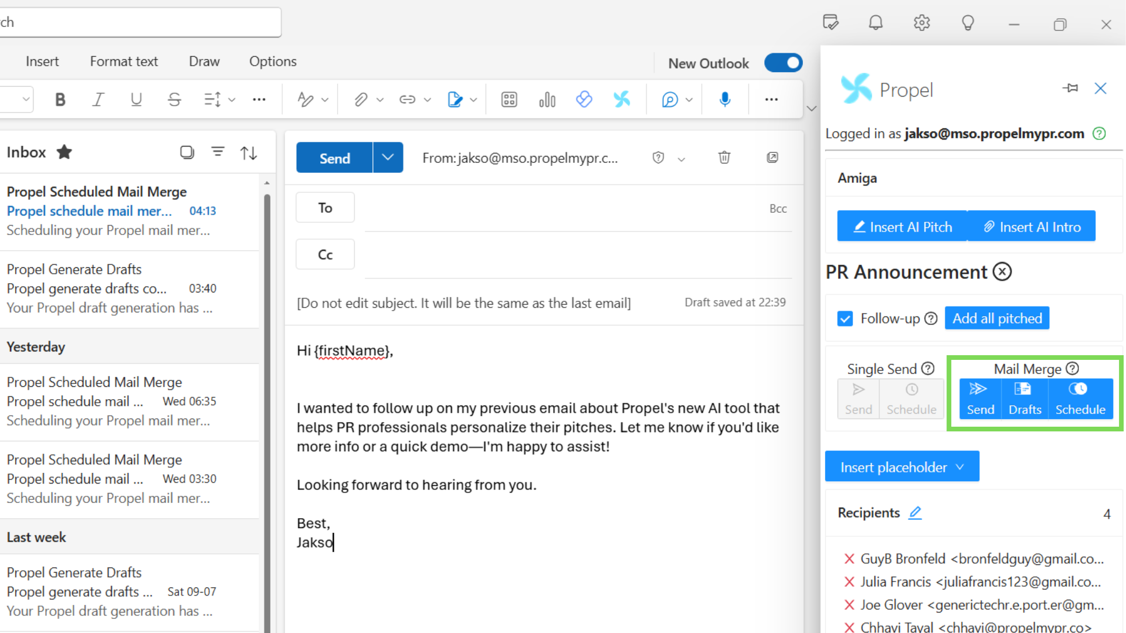The height and width of the screenshot is (633, 1126).
Task: Expand the ribbon with the chevron
Action: pyautogui.click(x=812, y=108)
